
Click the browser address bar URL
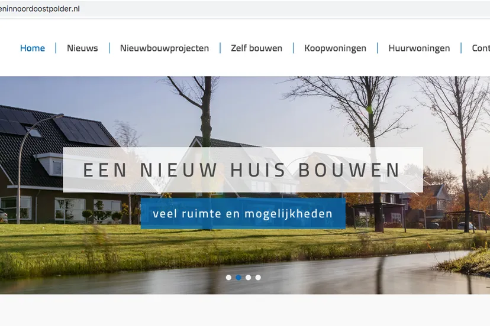tap(40, 9)
